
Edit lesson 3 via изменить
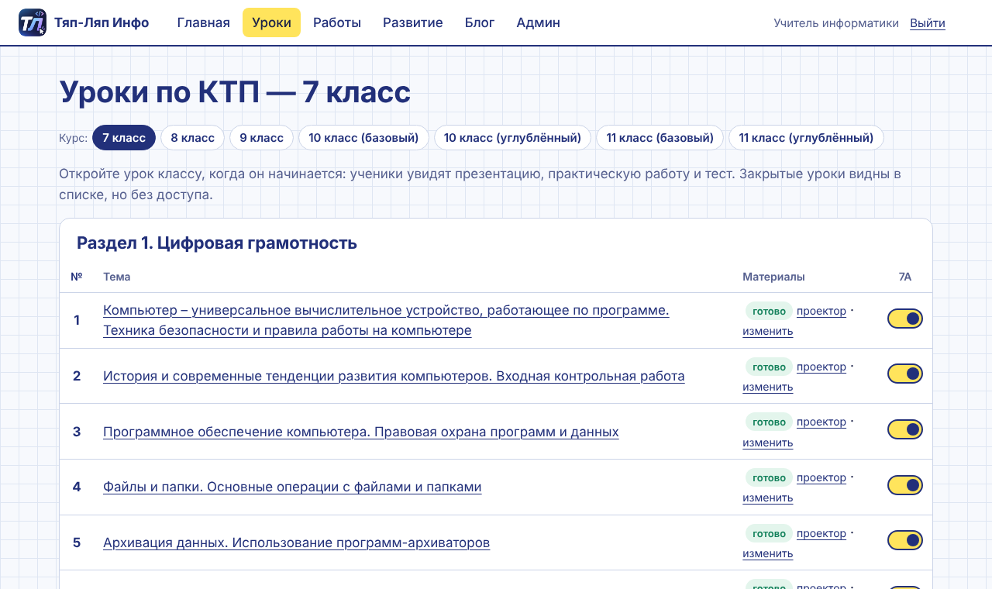768,443
